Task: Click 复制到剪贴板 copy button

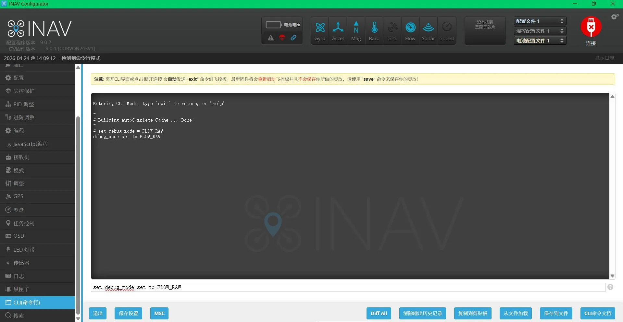Action: 473,313
